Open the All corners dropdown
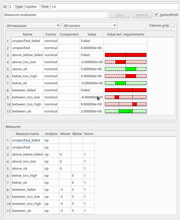Image resolution: width=180 pixels, height=220 pixels. (x=90, y=26)
